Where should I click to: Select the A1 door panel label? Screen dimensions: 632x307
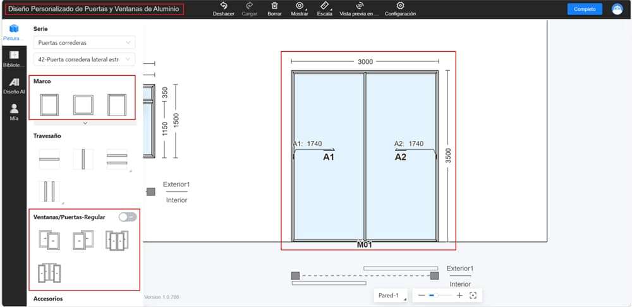(329, 157)
